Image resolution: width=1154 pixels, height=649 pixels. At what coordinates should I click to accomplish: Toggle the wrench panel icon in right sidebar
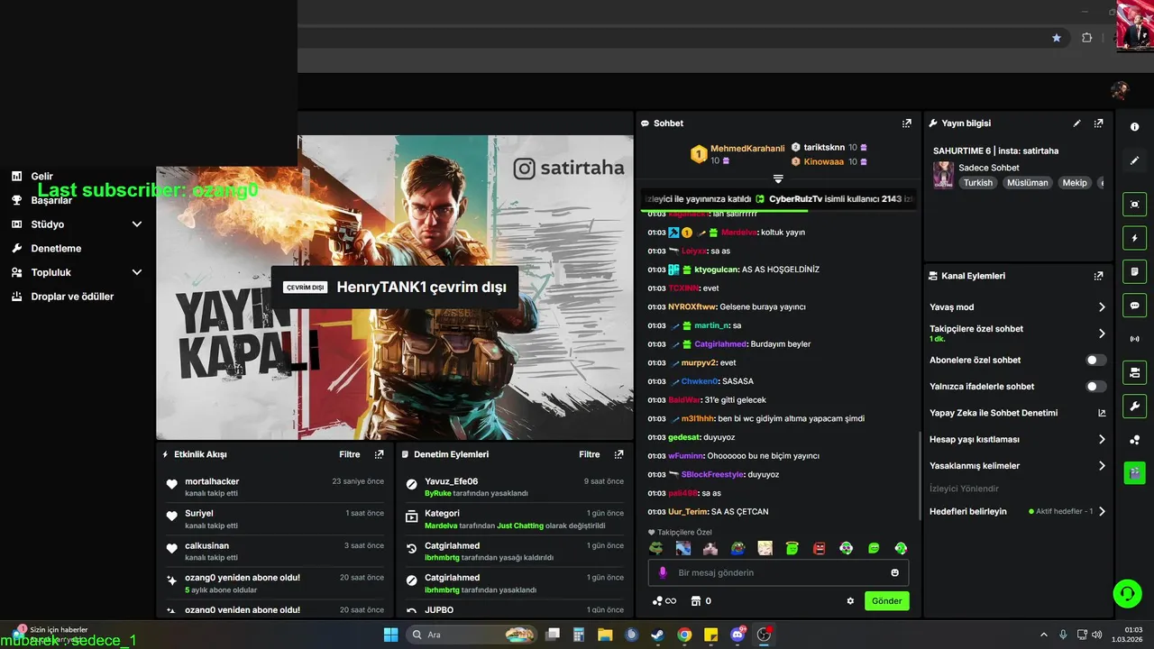pyautogui.click(x=1134, y=406)
